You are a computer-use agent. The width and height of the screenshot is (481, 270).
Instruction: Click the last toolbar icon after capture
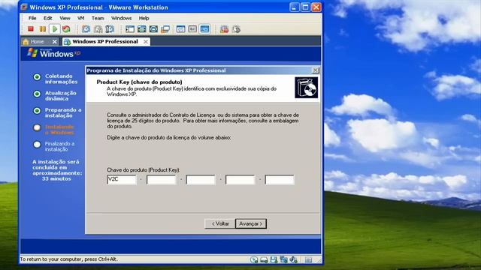tap(236, 29)
